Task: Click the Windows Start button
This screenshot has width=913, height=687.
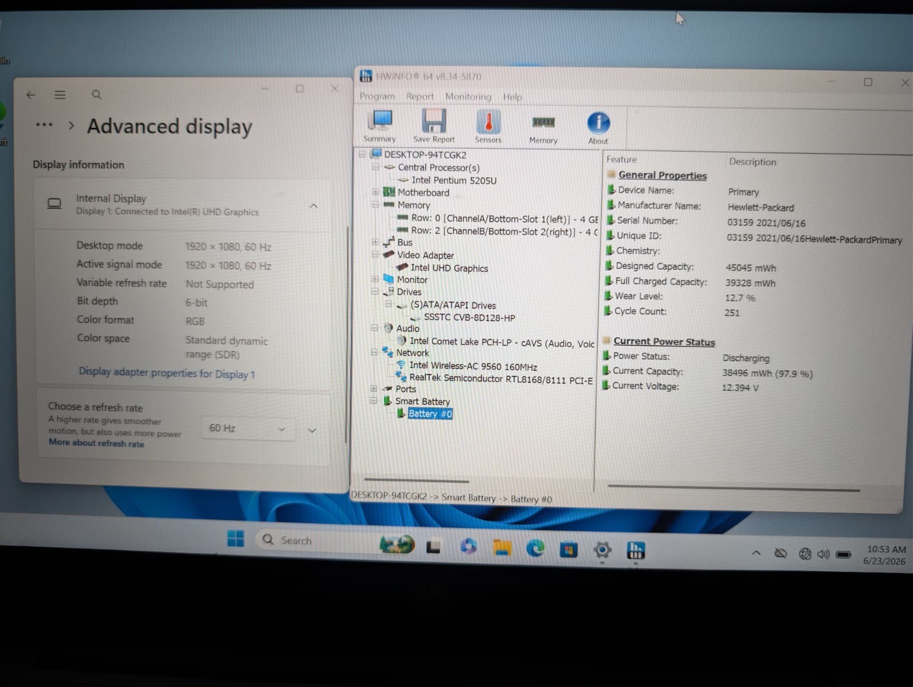Action: (x=236, y=538)
